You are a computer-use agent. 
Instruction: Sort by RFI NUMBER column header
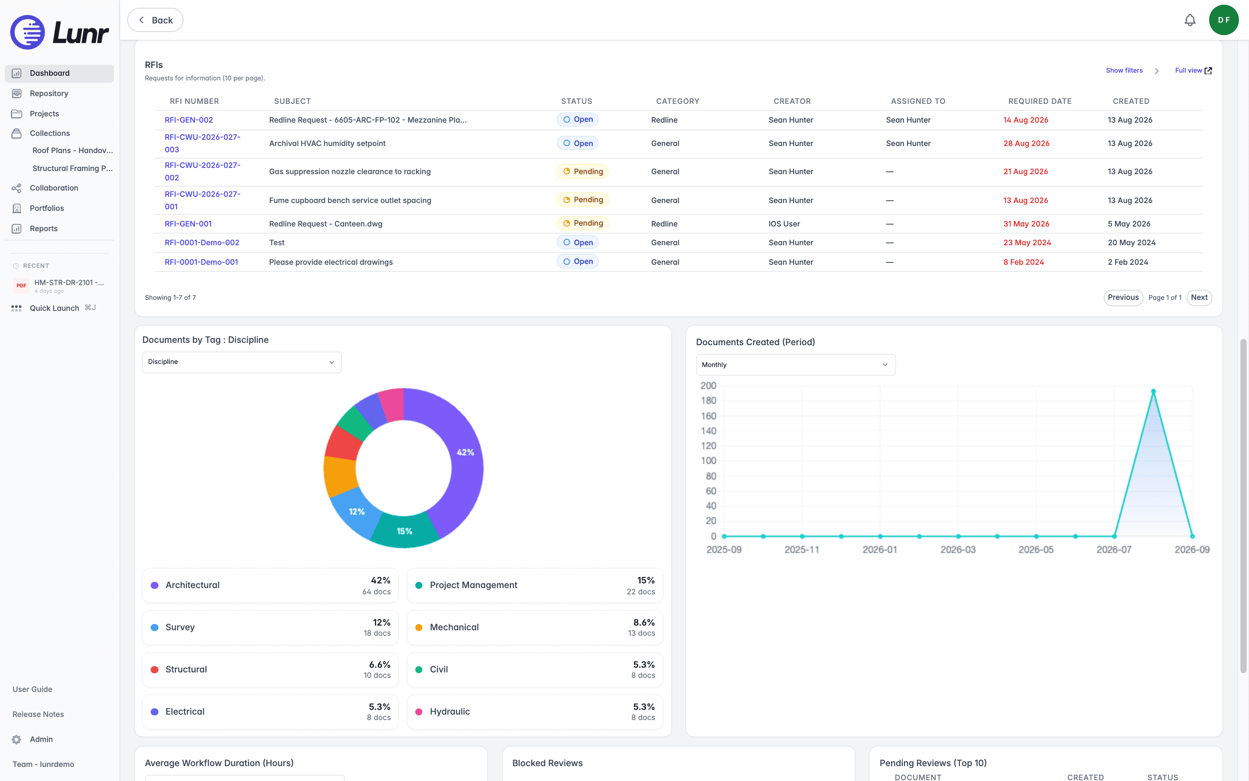point(194,101)
